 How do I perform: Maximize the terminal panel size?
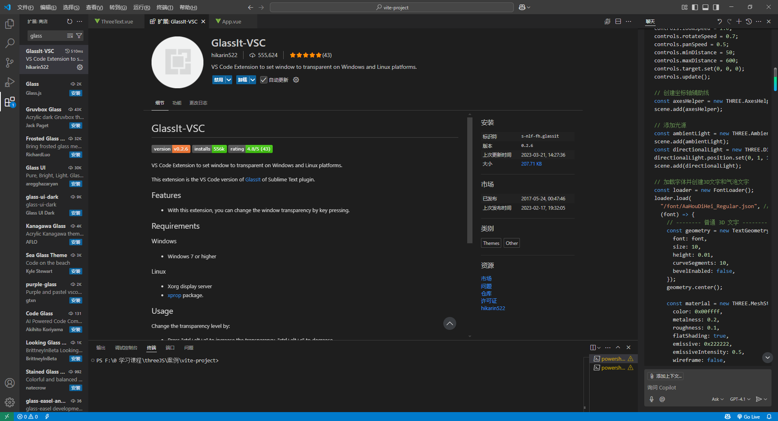(x=618, y=347)
